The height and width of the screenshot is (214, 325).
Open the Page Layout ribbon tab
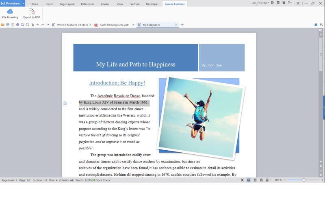(x=67, y=4)
